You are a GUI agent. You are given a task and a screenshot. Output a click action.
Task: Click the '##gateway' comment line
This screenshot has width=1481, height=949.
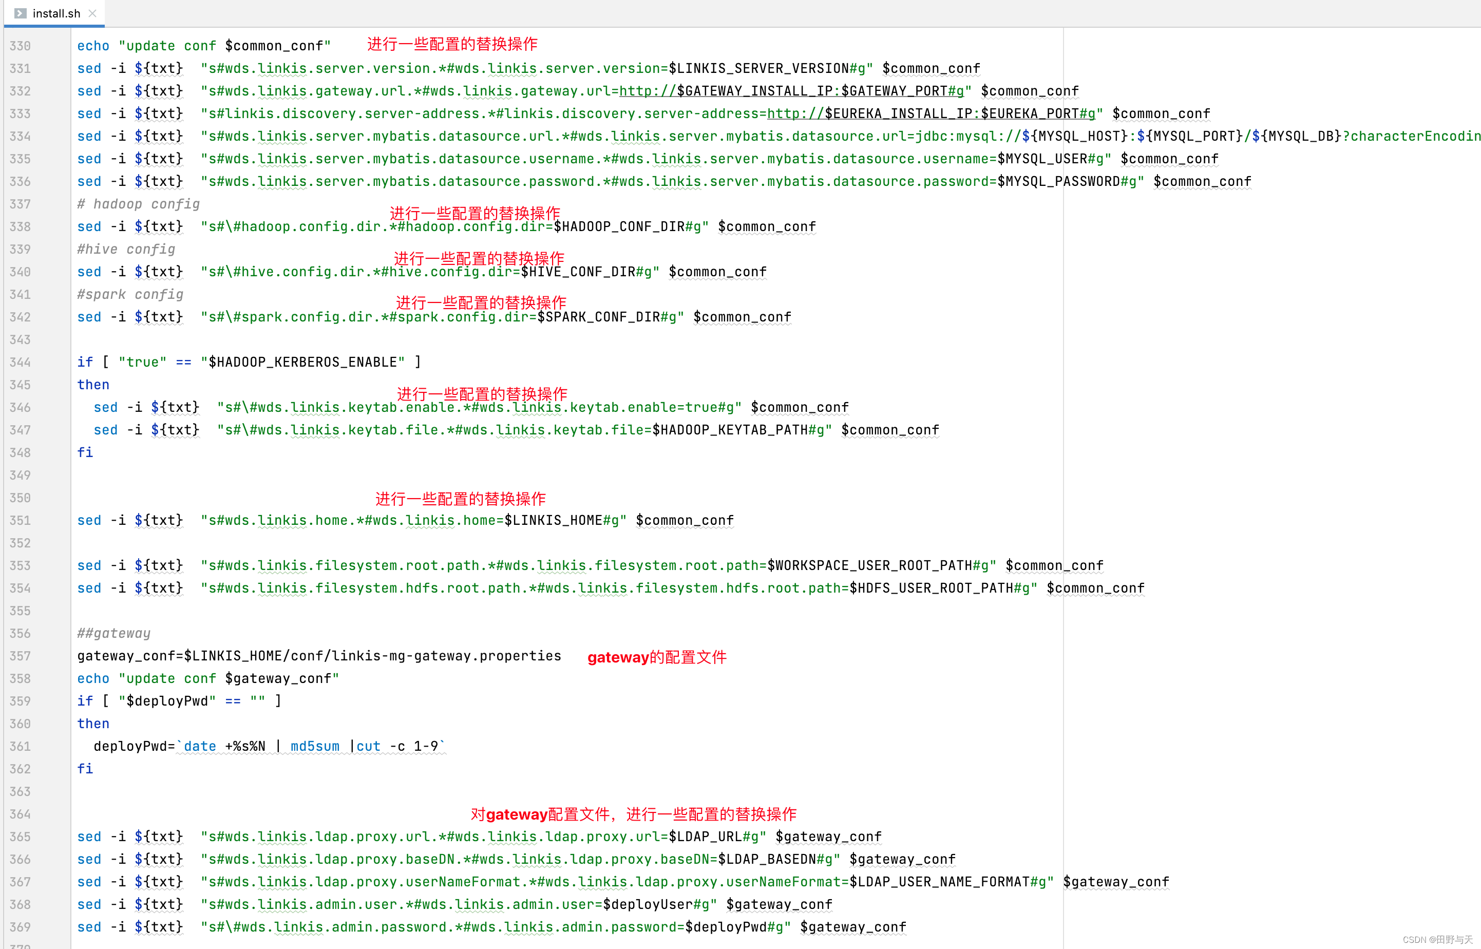pos(113,634)
